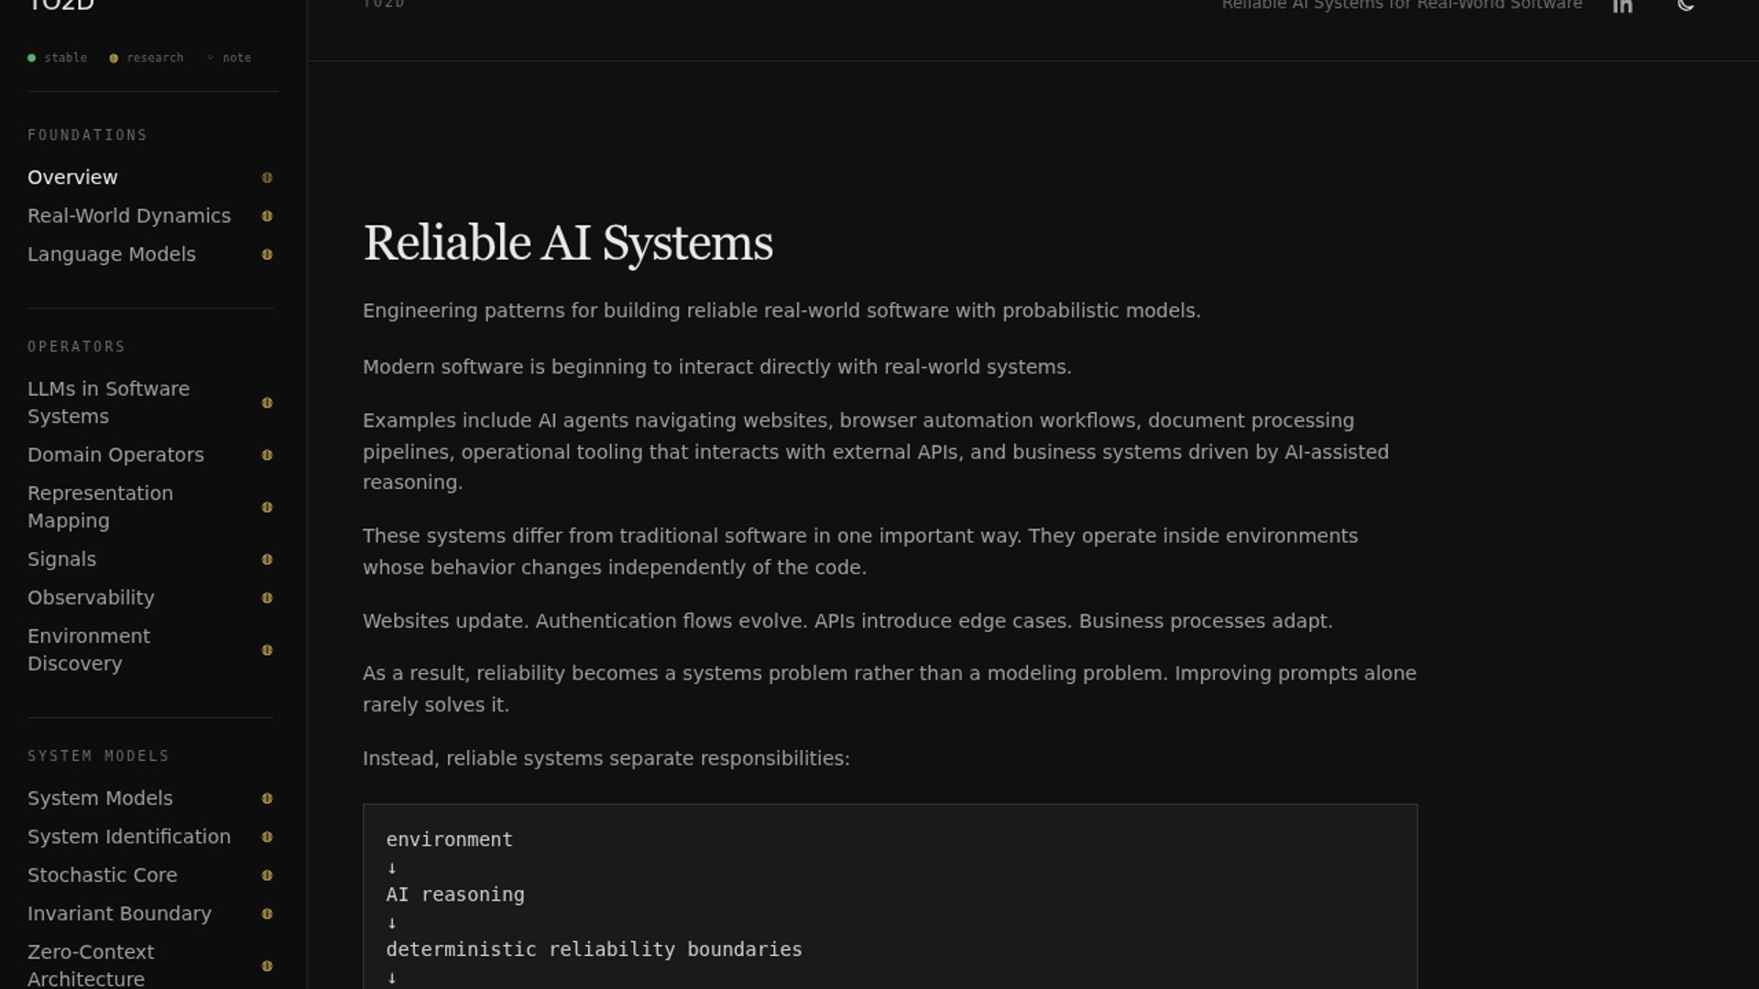Click the header tagline about Real-World Software
Image resolution: width=1759 pixels, height=989 pixels.
click(x=1402, y=5)
